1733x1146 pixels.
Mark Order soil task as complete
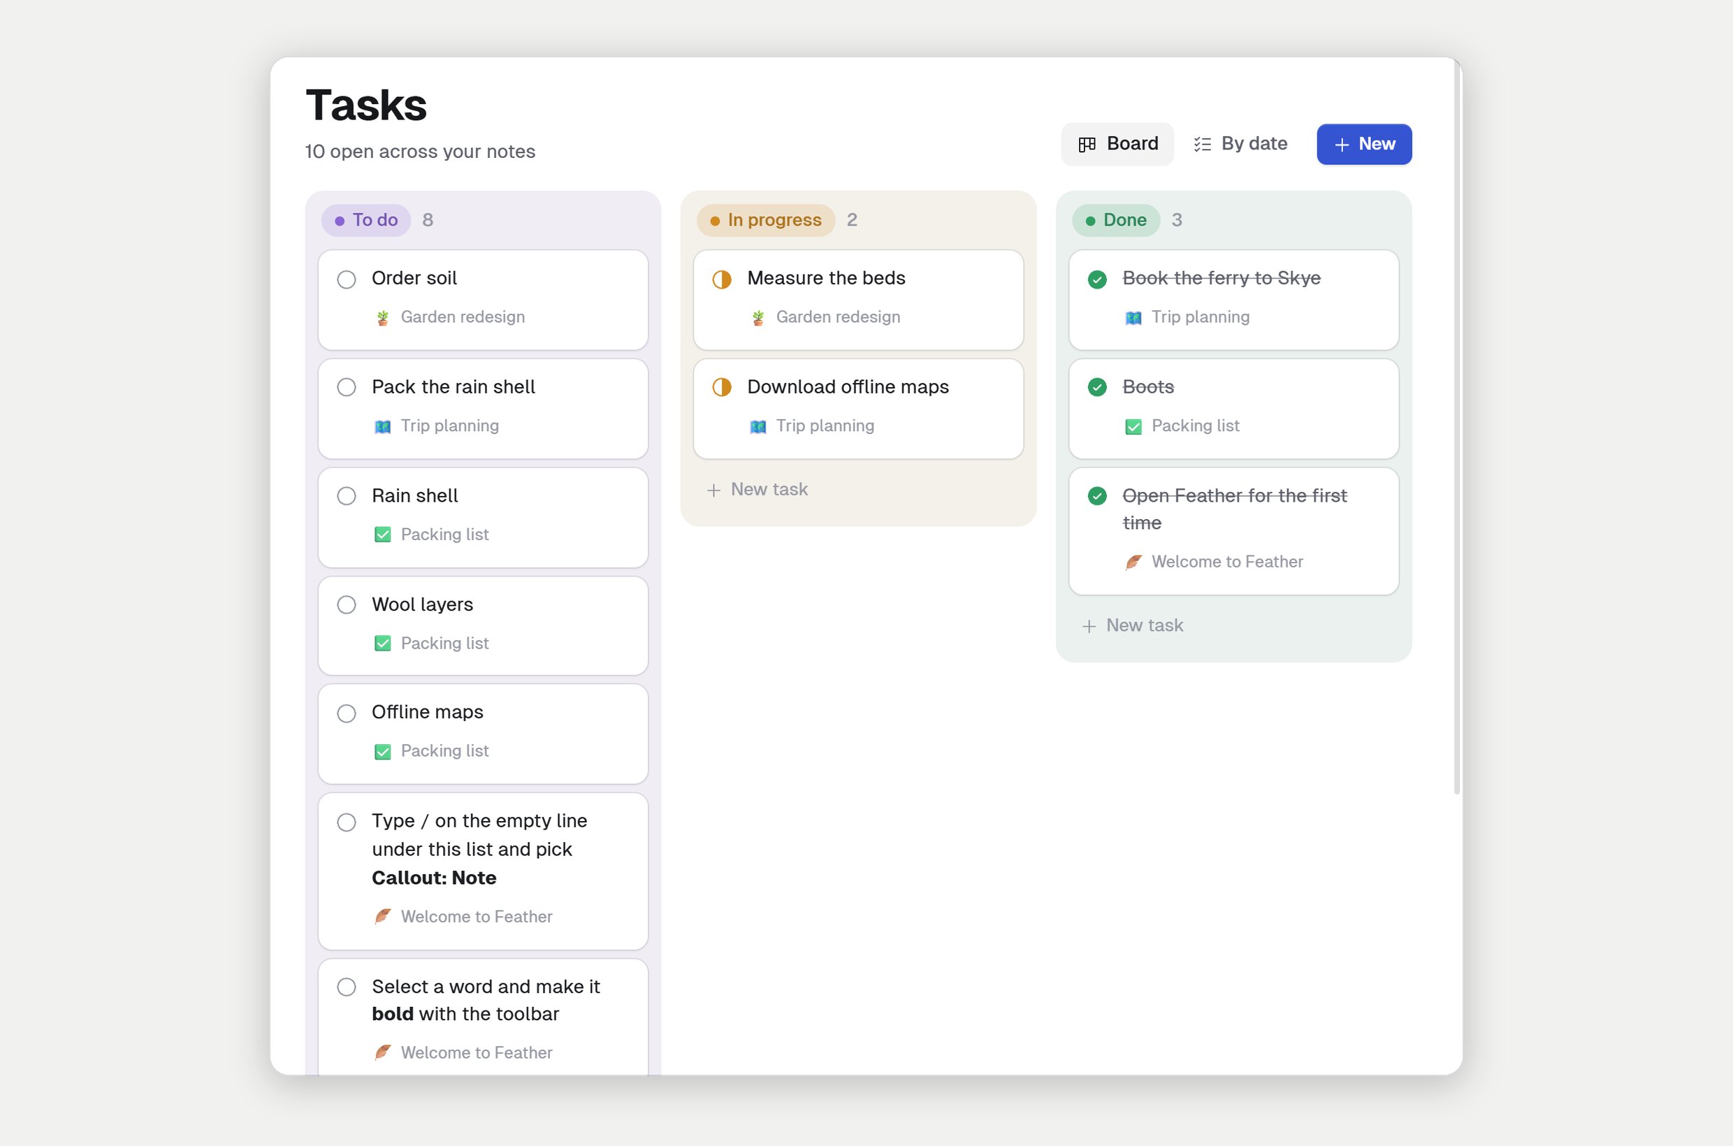coord(347,280)
